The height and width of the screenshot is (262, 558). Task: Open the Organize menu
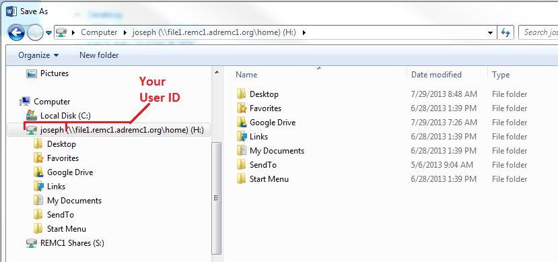click(38, 55)
